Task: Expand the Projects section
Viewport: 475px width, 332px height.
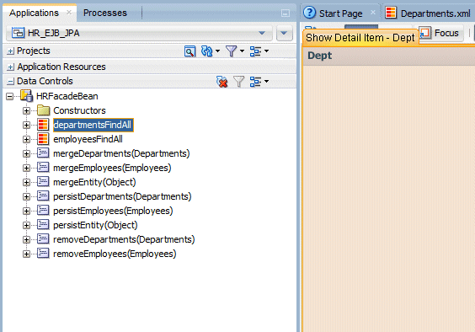Action: [10, 51]
